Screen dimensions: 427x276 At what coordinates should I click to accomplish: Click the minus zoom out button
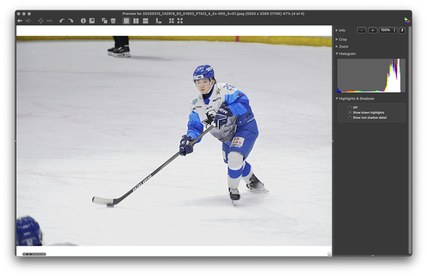click(361, 30)
